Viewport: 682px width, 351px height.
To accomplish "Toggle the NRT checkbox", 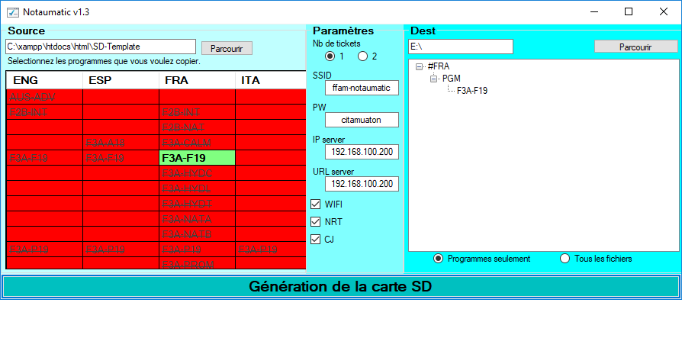I will [x=316, y=222].
